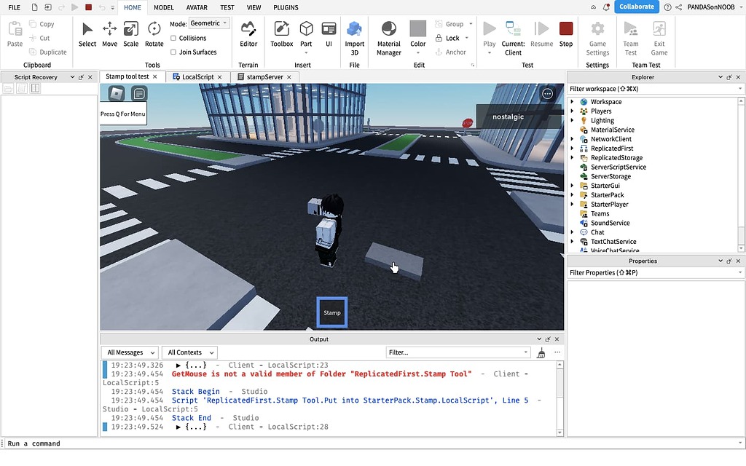Toggle Anchor on the selection
Viewport: 746px width, 466px height.
pos(451,52)
